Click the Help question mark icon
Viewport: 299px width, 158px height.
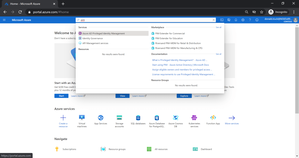pos(250,20)
